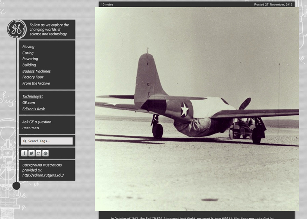307x219 pixels.
Task: Open the Moving category
Action: coord(28,47)
